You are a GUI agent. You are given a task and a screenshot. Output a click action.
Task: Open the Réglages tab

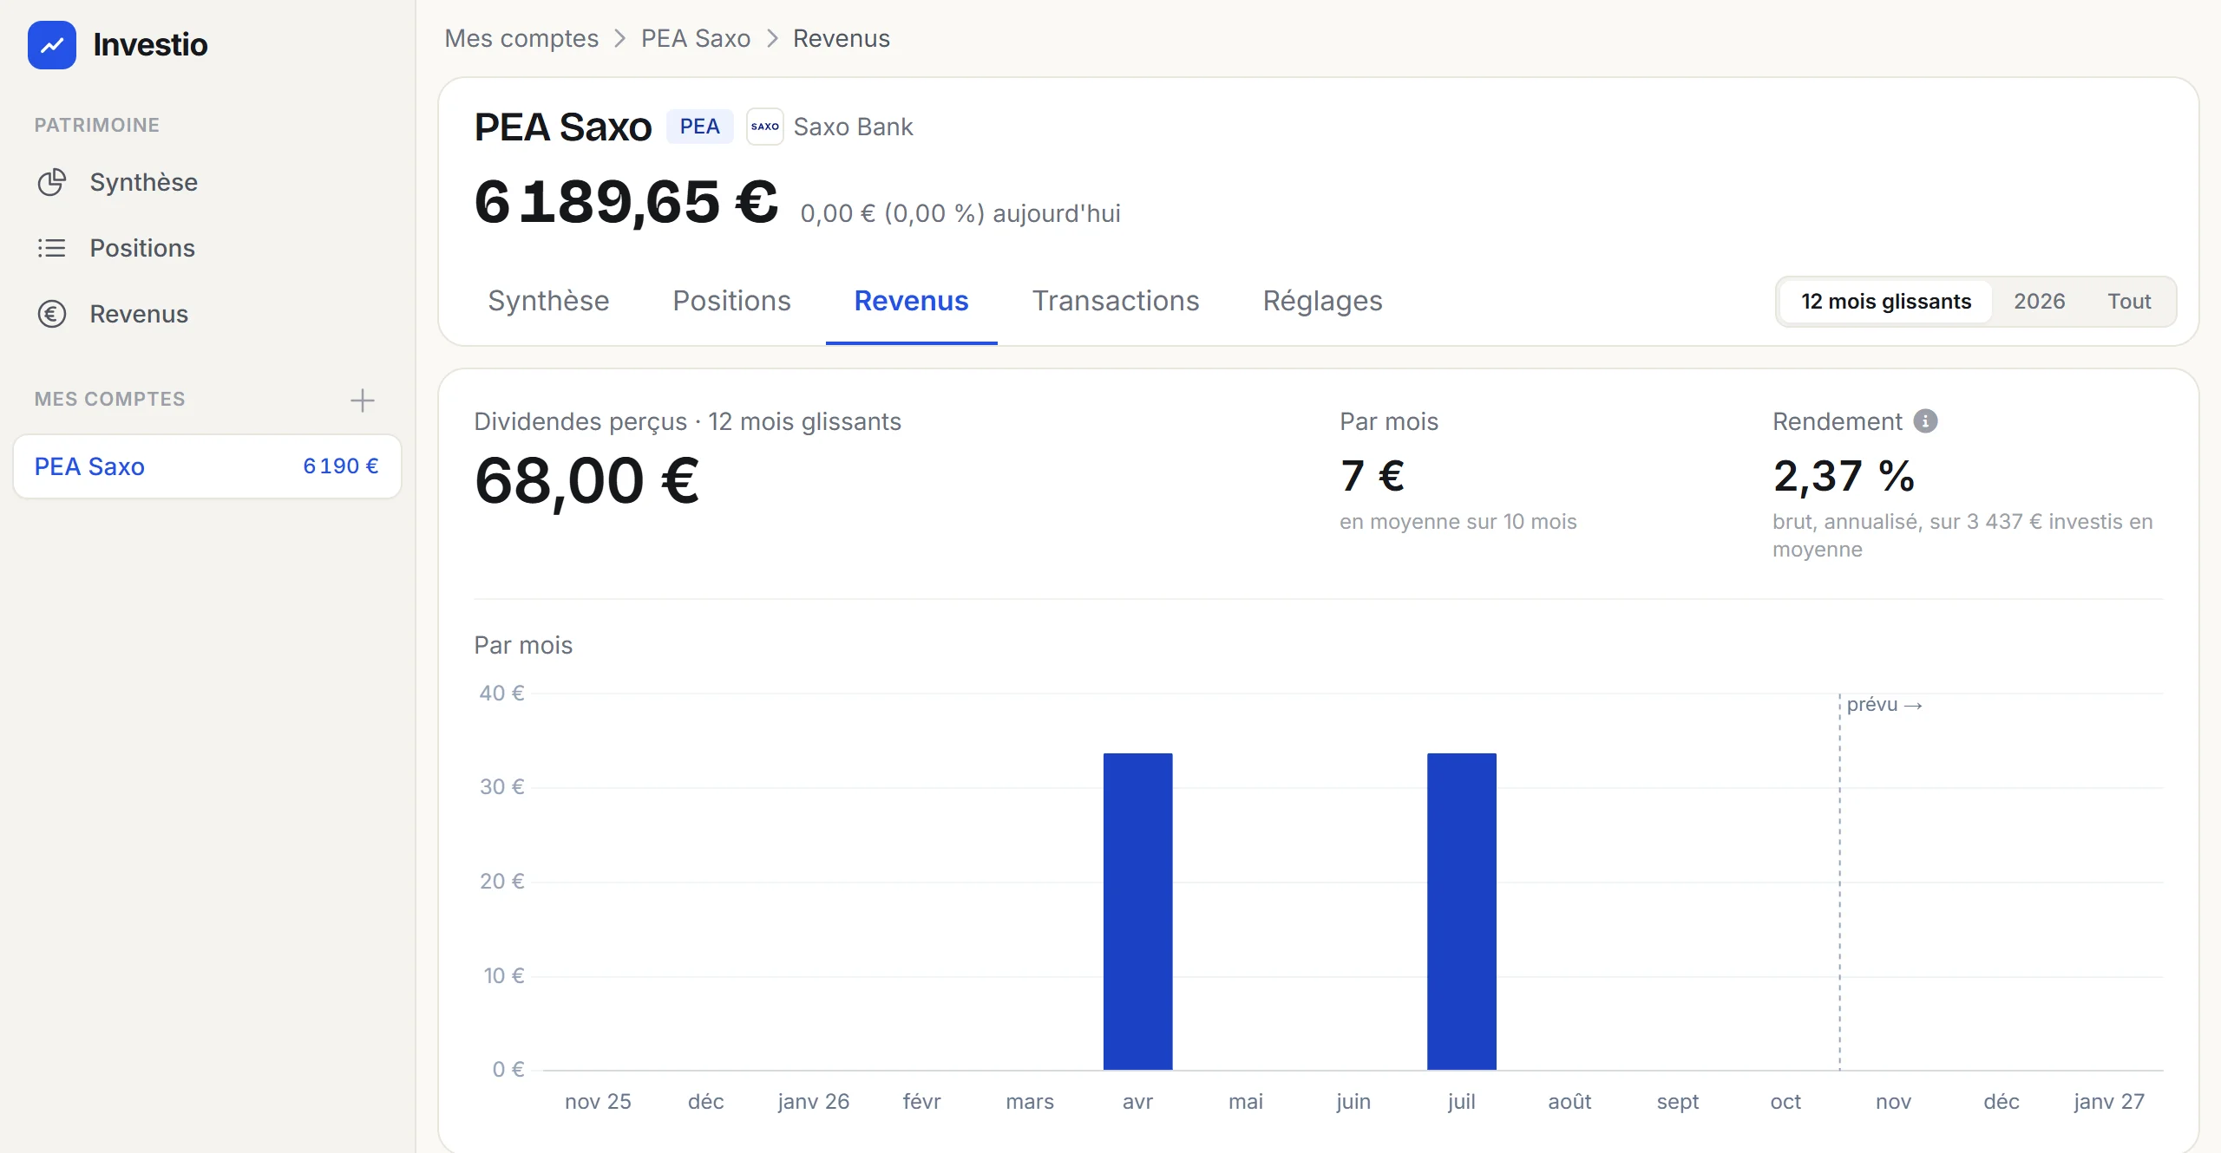[1322, 301]
